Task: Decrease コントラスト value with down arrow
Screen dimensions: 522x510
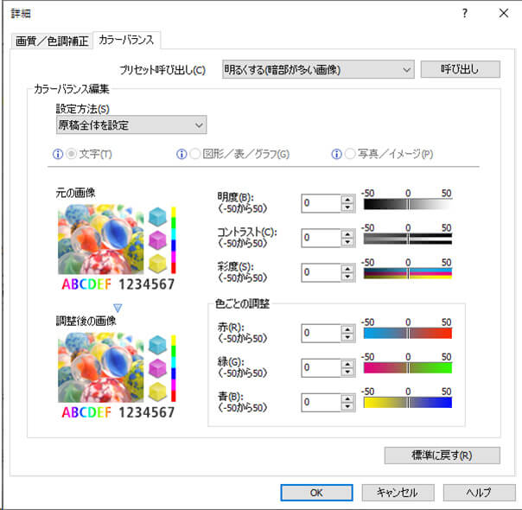Action: (x=347, y=242)
